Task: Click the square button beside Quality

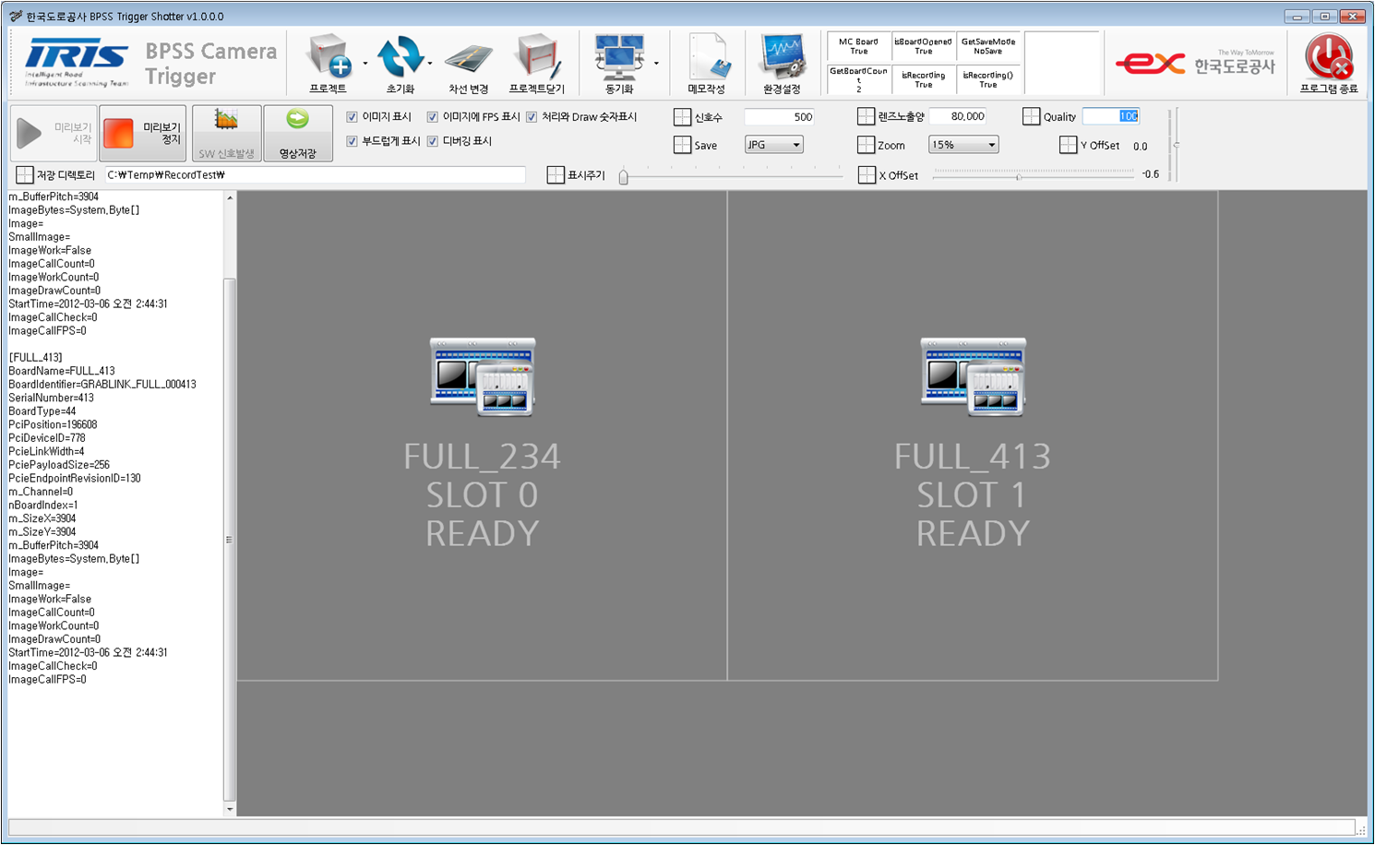Action: pyautogui.click(x=1031, y=116)
